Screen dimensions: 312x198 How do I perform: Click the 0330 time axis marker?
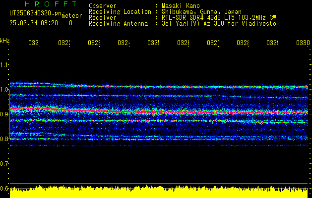click(x=303, y=43)
